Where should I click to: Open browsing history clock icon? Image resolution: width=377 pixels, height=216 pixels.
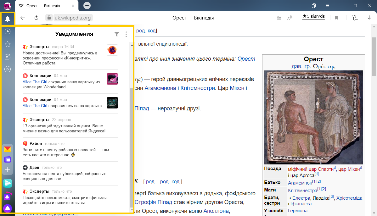[x=8, y=31]
